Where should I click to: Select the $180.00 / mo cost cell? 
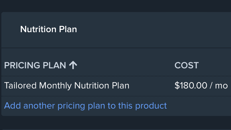201,85
